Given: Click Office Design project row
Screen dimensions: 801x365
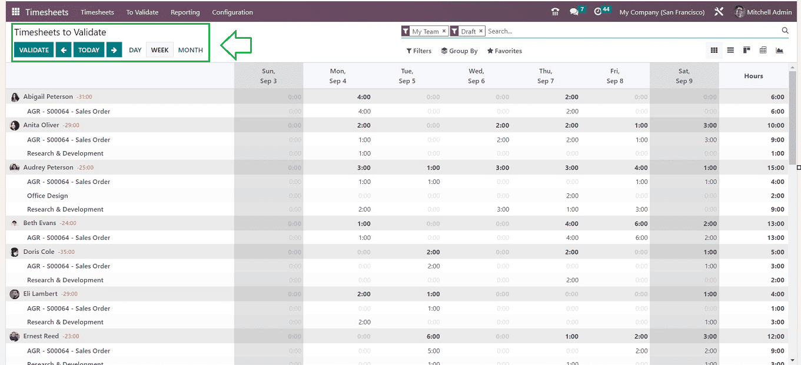Looking at the screenshot, I should pyautogui.click(x=397, y=196).
